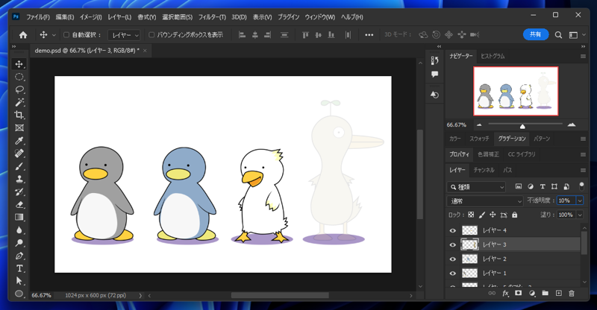Select the Lasso tool
Image resolution: width=597 pixels, height=310 pixels.
click(19, 89)
